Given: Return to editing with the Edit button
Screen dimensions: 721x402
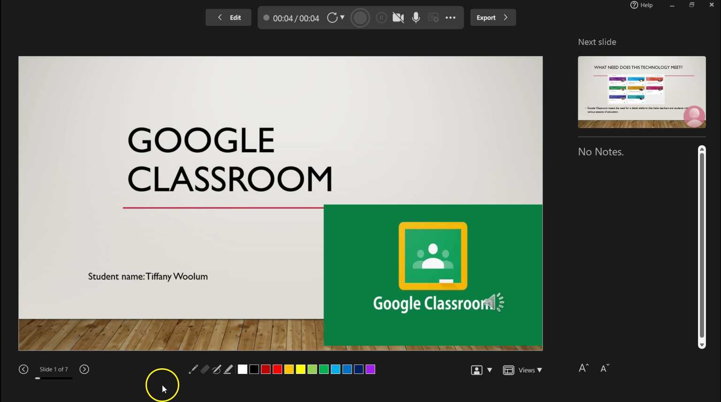Looking at the screenshot, I should (228, 17).
